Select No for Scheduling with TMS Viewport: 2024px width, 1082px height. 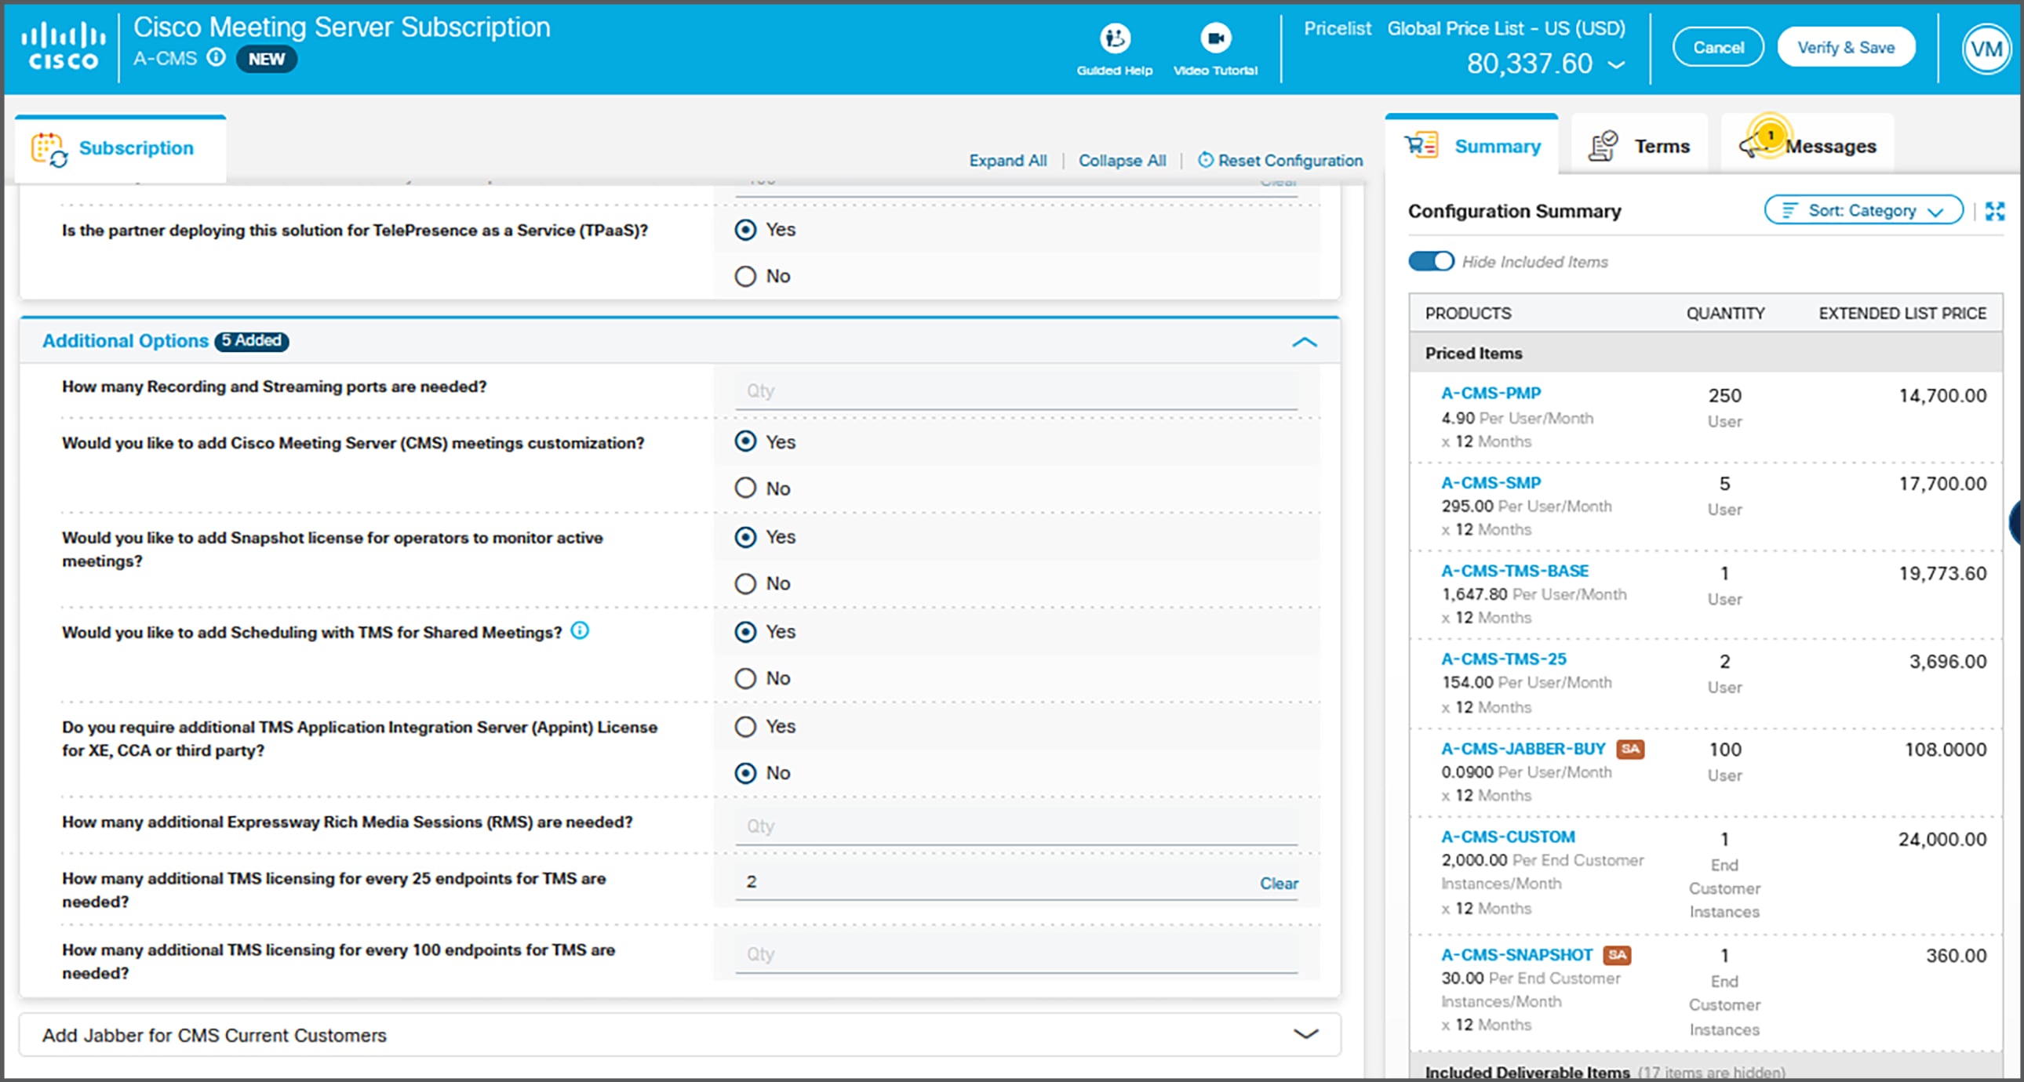click(x=744, y=678)
